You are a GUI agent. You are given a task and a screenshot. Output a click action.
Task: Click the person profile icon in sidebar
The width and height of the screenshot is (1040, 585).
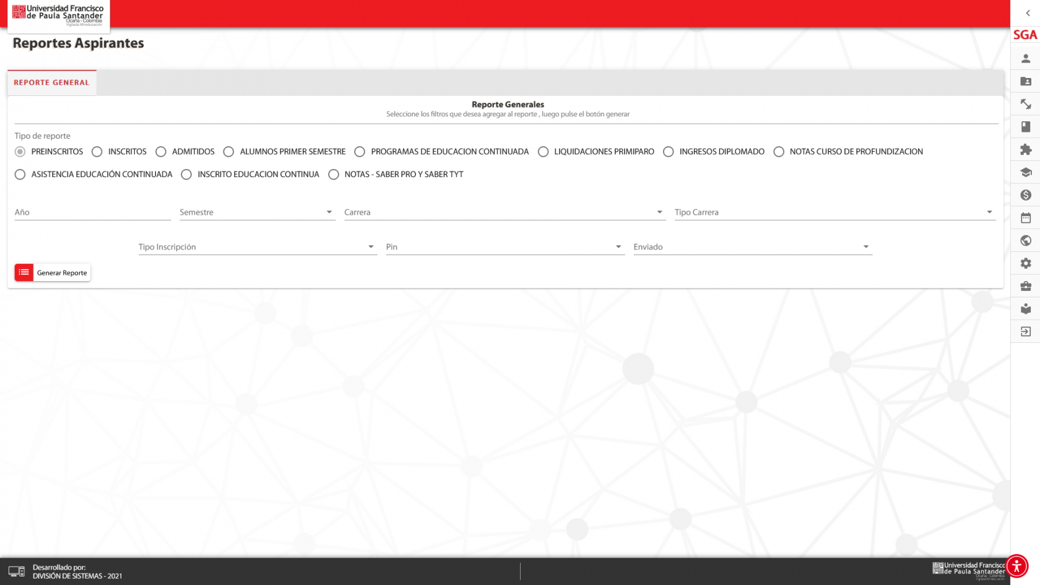[x=1025, y=59]
